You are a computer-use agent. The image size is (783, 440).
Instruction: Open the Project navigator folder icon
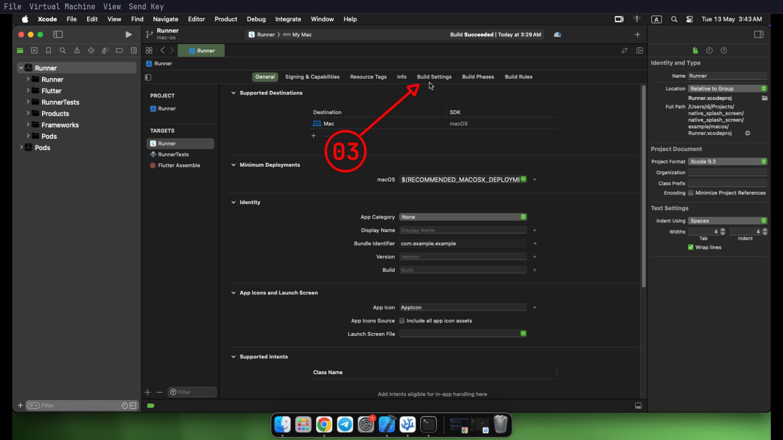20,50
